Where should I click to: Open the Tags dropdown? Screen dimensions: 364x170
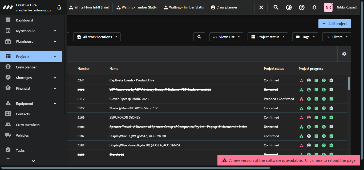tap(305, 37)
